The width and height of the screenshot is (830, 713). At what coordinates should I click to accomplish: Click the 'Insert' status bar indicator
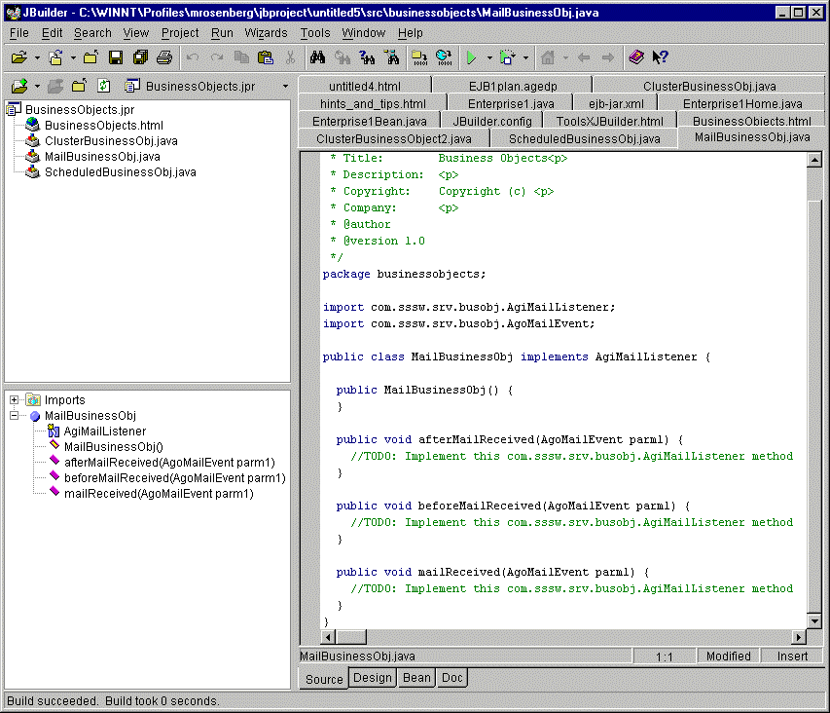point(792,657)
